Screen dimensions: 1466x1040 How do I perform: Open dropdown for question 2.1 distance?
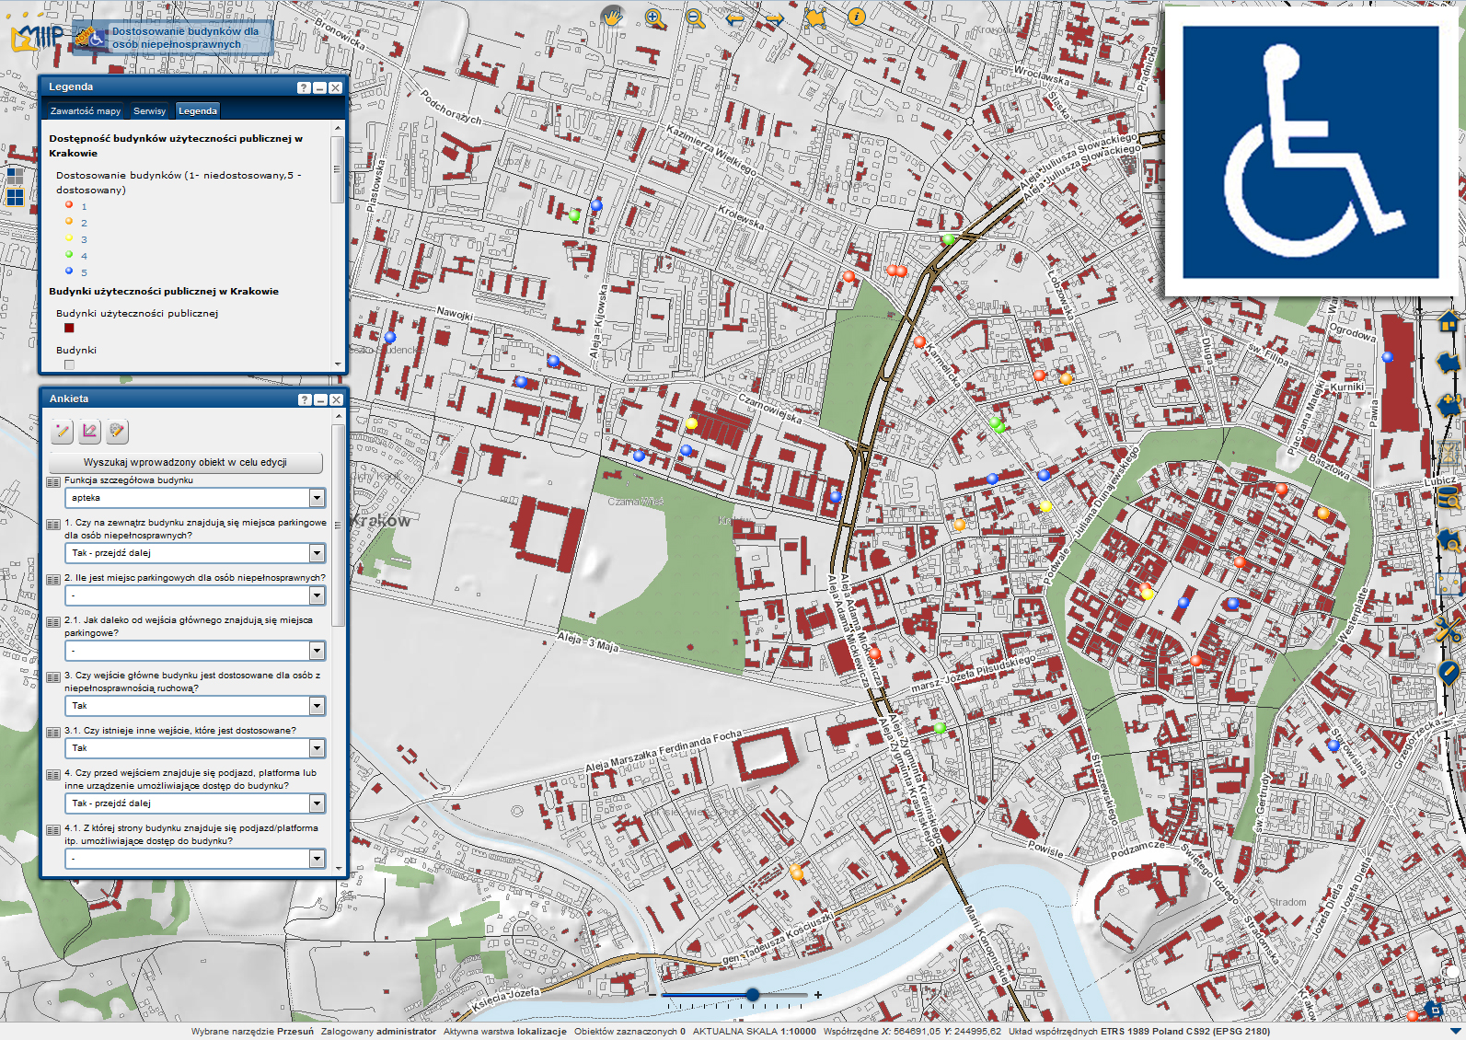[317, 651]
